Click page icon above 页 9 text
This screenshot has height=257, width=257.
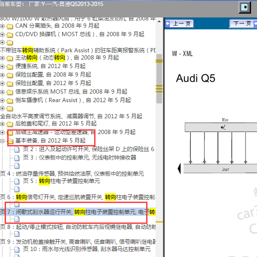(17, 234)
